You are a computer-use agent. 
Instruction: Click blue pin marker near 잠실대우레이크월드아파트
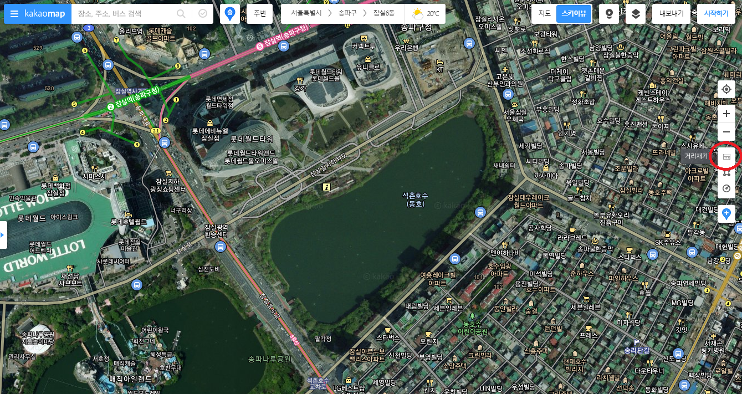click(480, 212)
